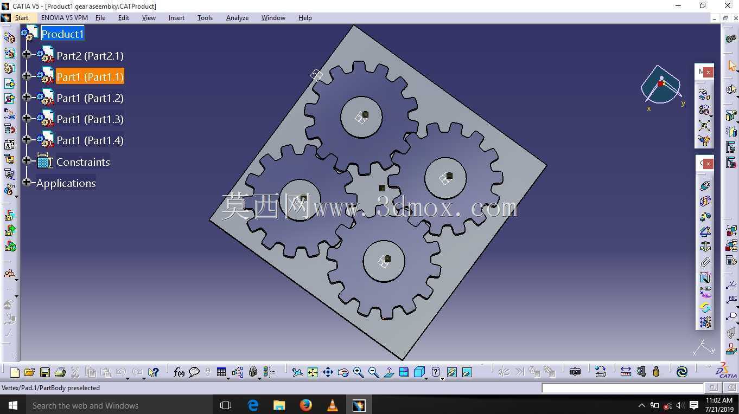Click the Zoom In magnifier

(358, 372)
